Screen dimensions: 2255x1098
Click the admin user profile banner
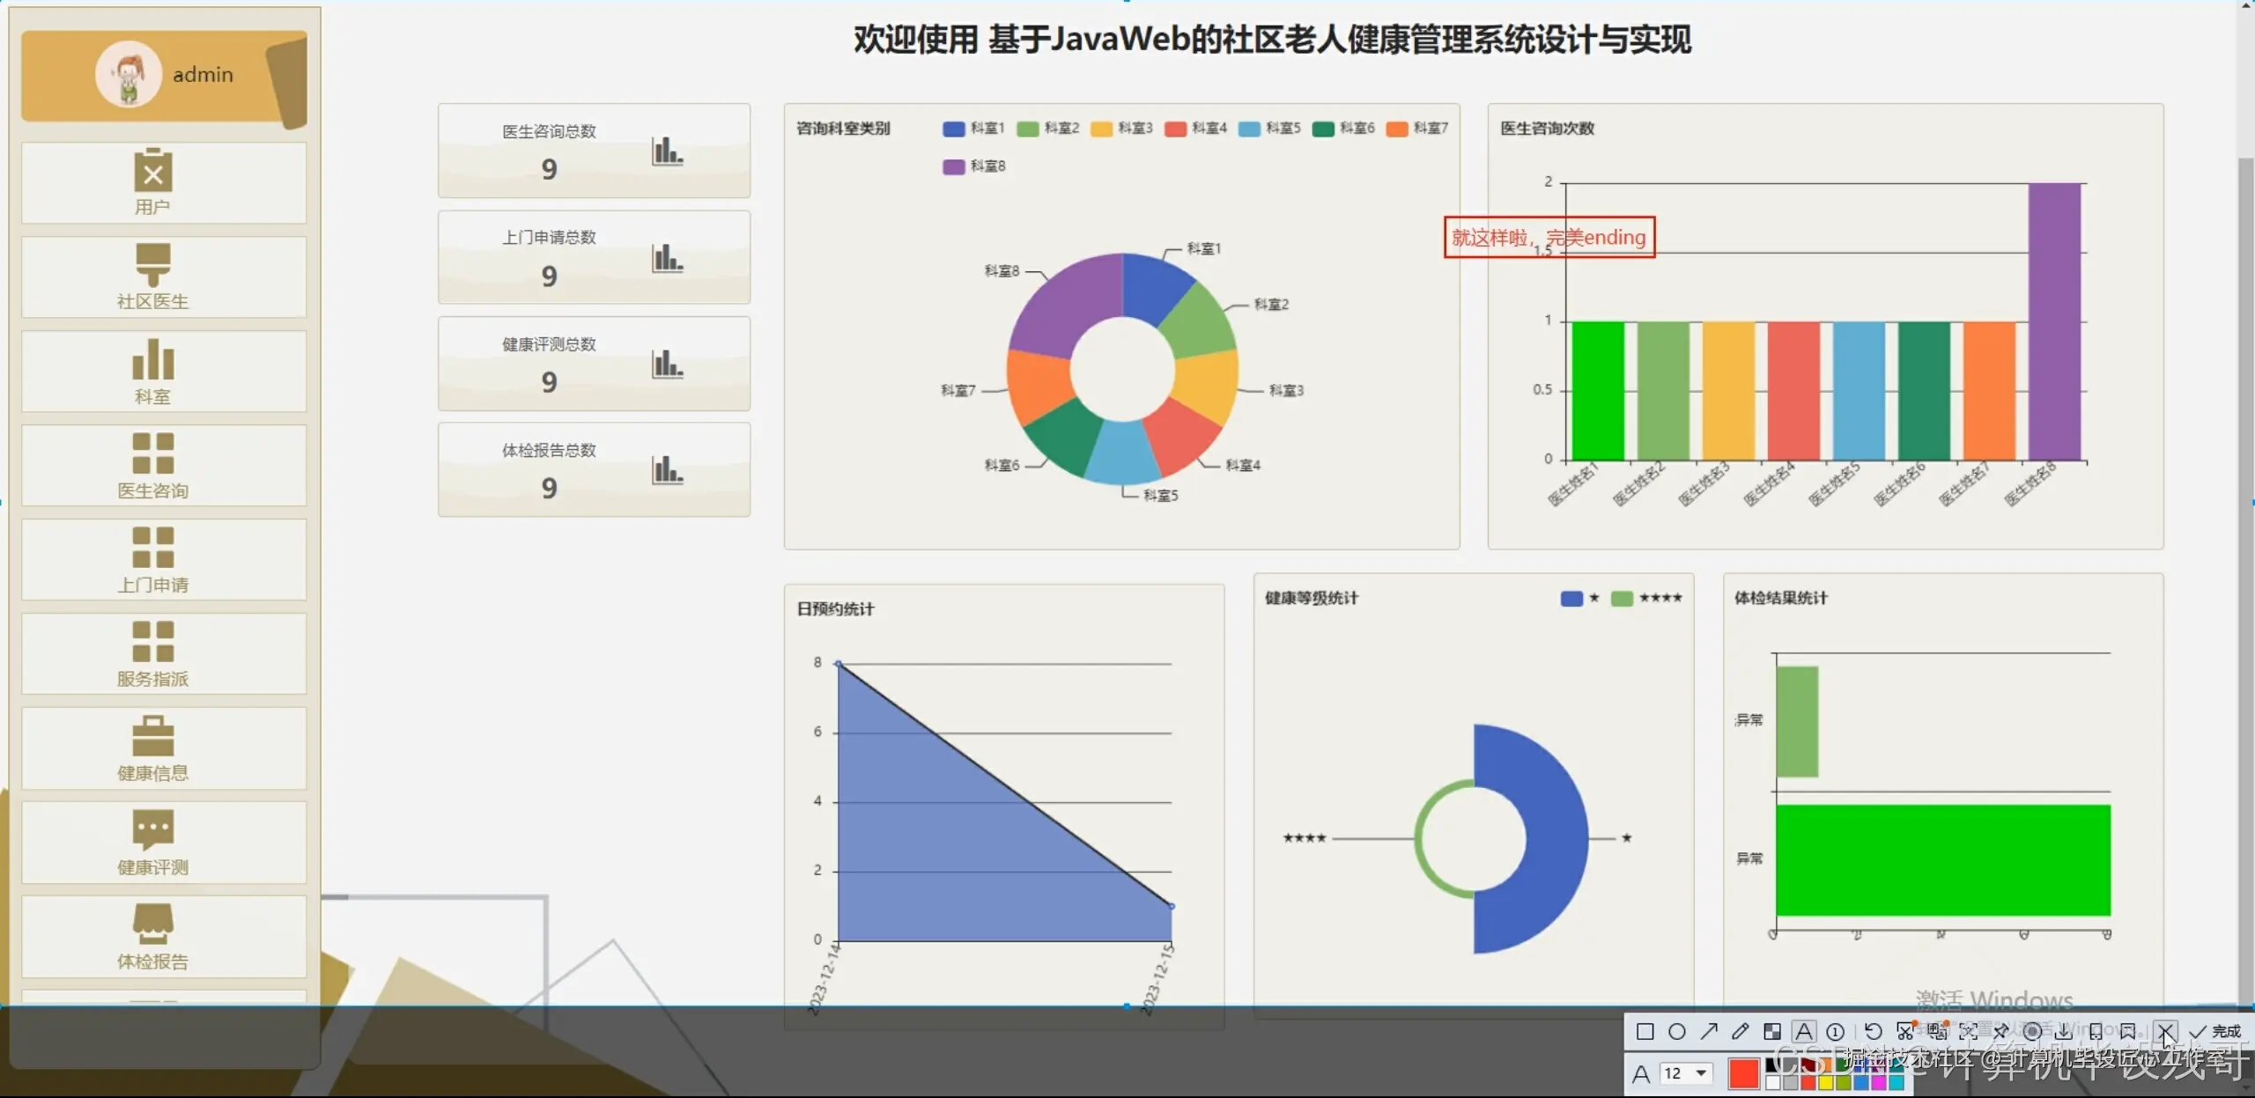tap(164, 76)
